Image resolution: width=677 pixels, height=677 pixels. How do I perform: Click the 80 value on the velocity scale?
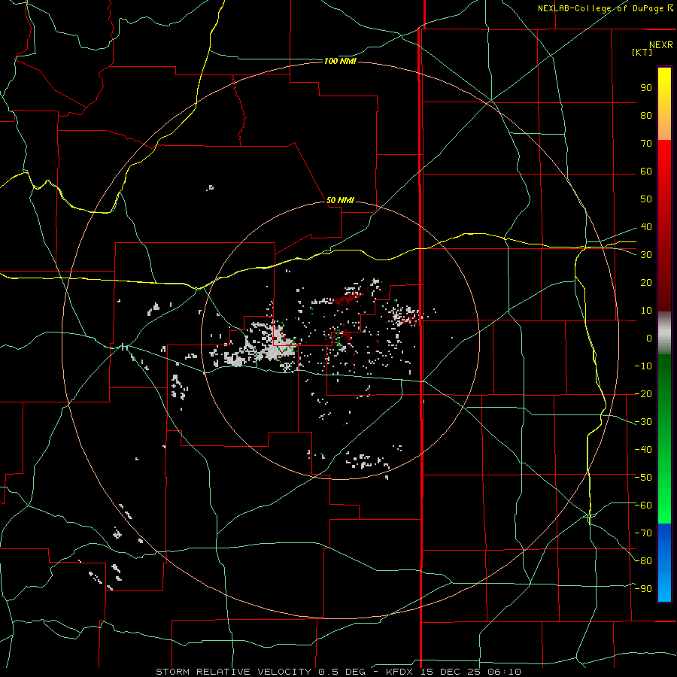point(646,115)
